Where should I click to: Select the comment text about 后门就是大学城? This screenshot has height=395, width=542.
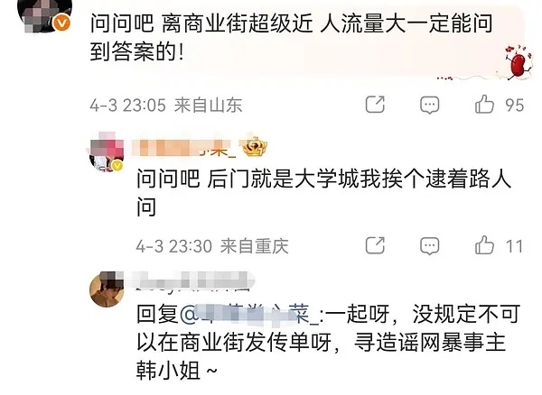(x=323, y=192)
